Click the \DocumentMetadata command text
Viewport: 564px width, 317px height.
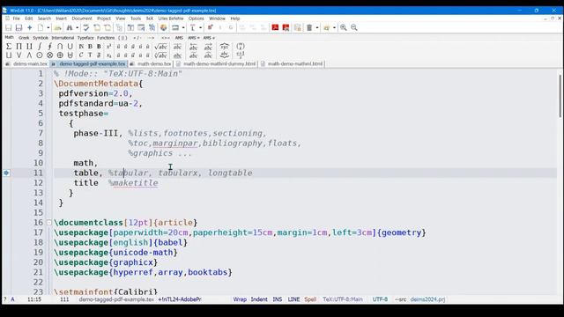pos(96,84)
